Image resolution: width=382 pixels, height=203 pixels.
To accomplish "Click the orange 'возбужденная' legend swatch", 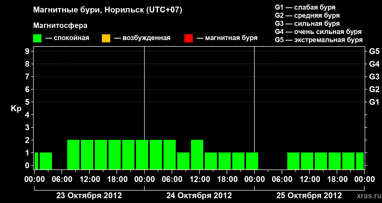I will coord(106,38).
